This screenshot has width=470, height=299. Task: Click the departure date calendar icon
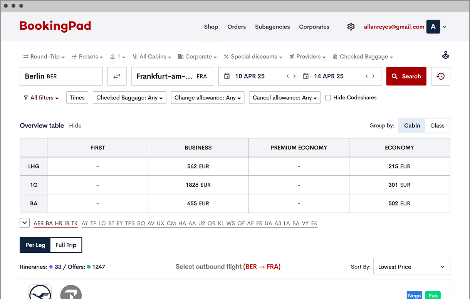pos(227,76)
